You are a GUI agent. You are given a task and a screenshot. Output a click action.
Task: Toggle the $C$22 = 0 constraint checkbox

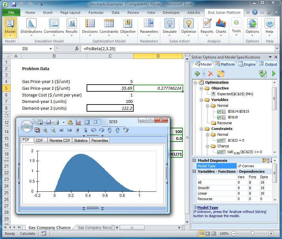click(x=219, y=141)
